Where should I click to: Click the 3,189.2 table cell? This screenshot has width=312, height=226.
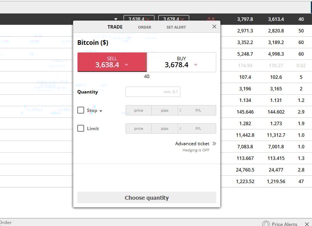coord(276,42)
